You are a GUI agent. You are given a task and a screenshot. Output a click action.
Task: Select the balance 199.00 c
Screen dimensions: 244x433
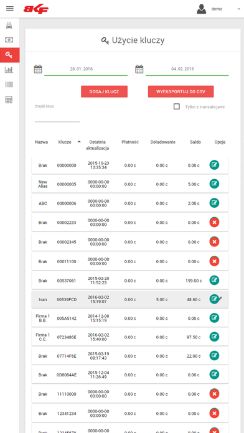point(194,281)
